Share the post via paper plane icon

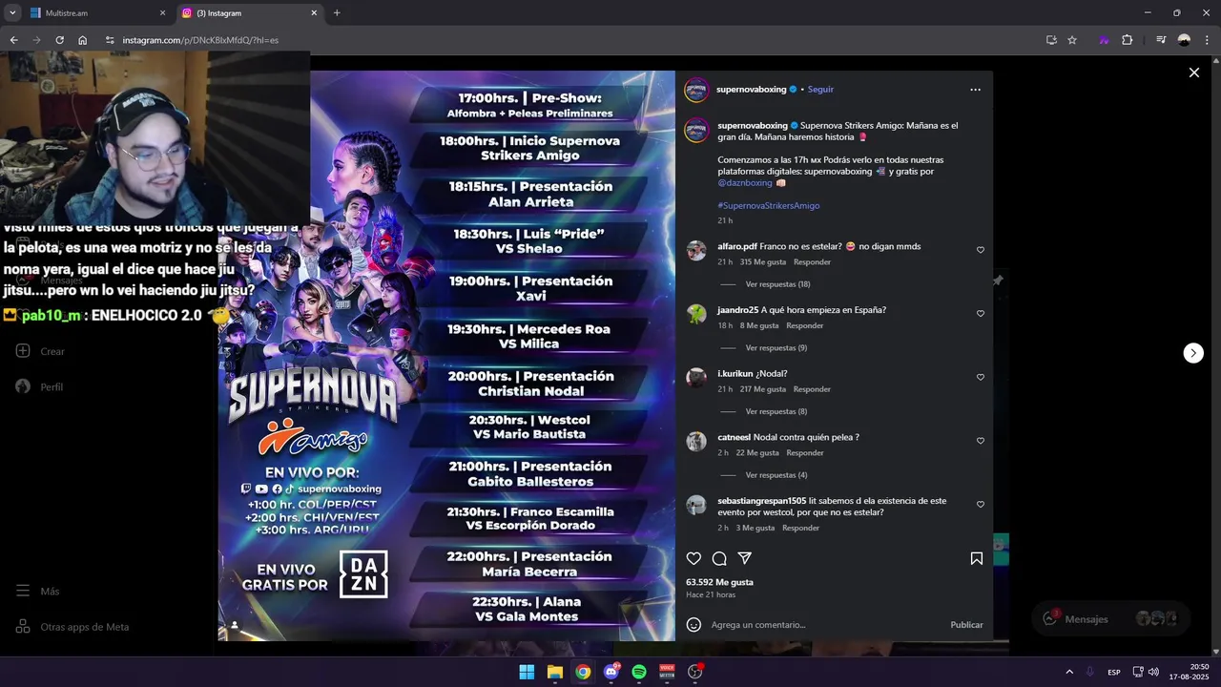(745, 558)
